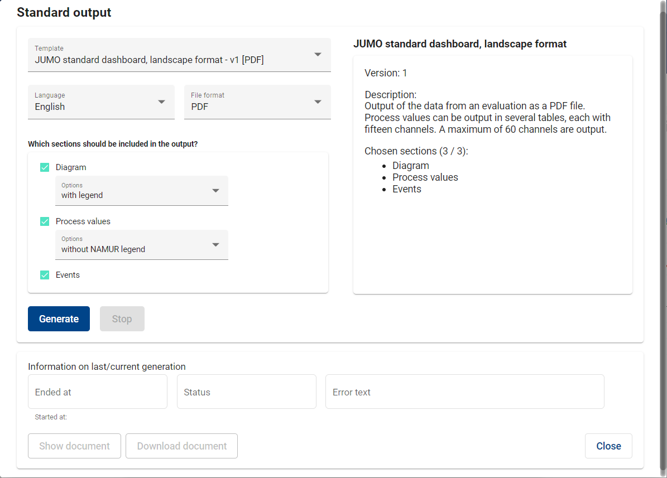Select the Status field
This screenshot has width=667, height=478.
[246, 392]
